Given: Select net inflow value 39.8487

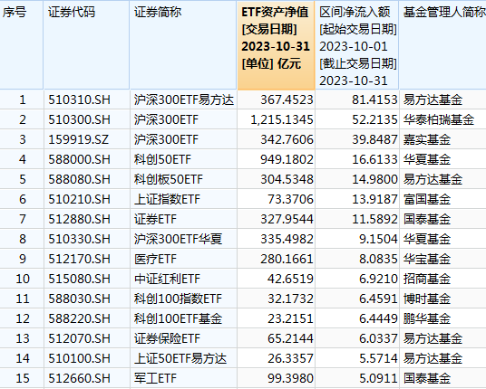Looking at the screenshot, I should point(374,139).
